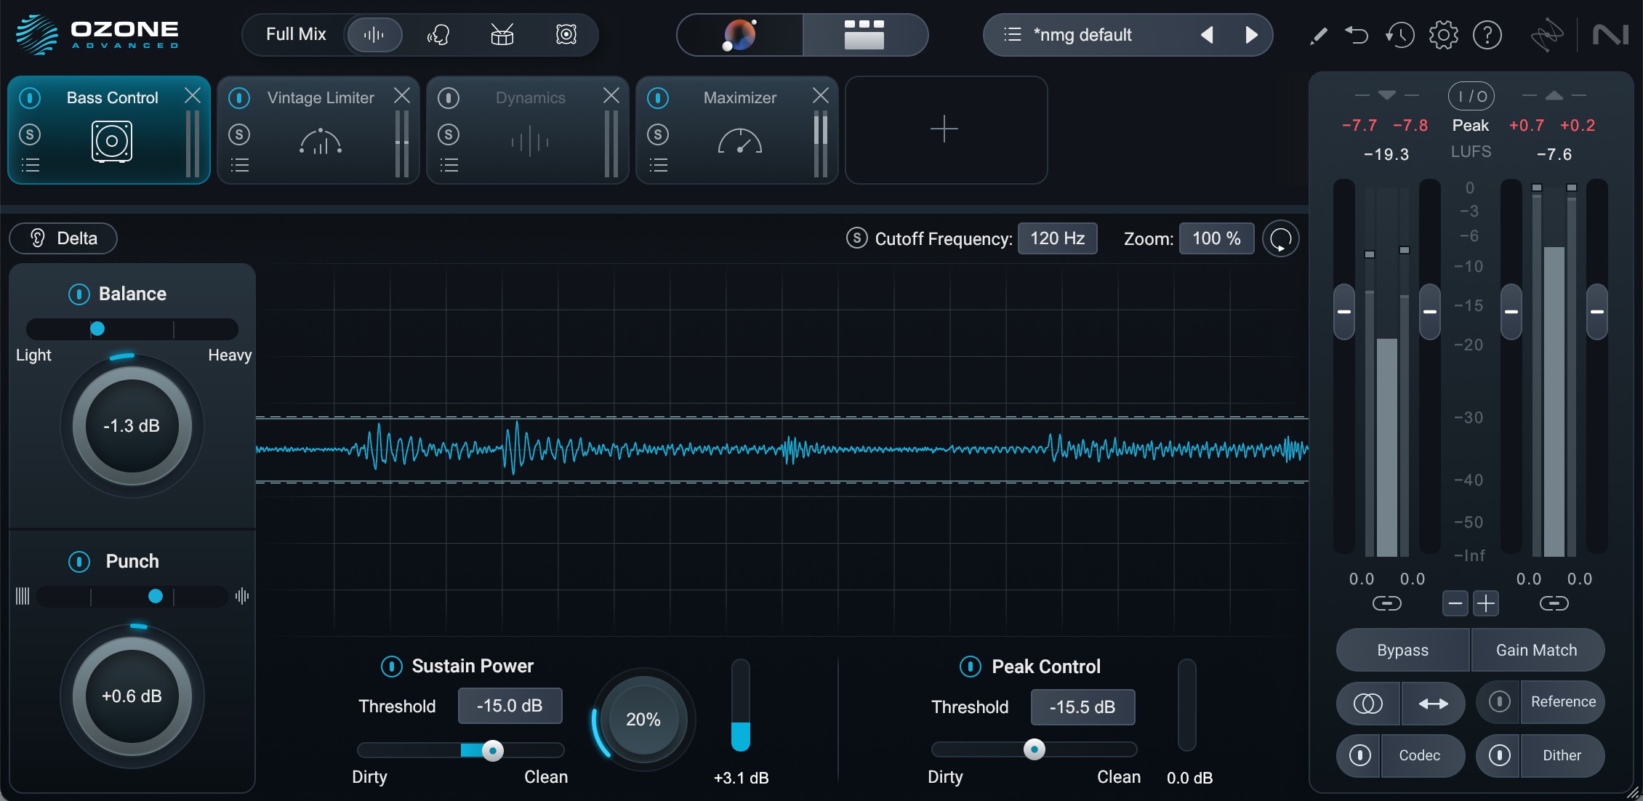This screenshot has width=1643, height=801.
Task: Switch to the signal chain planet view
Action: click(739, 34)
